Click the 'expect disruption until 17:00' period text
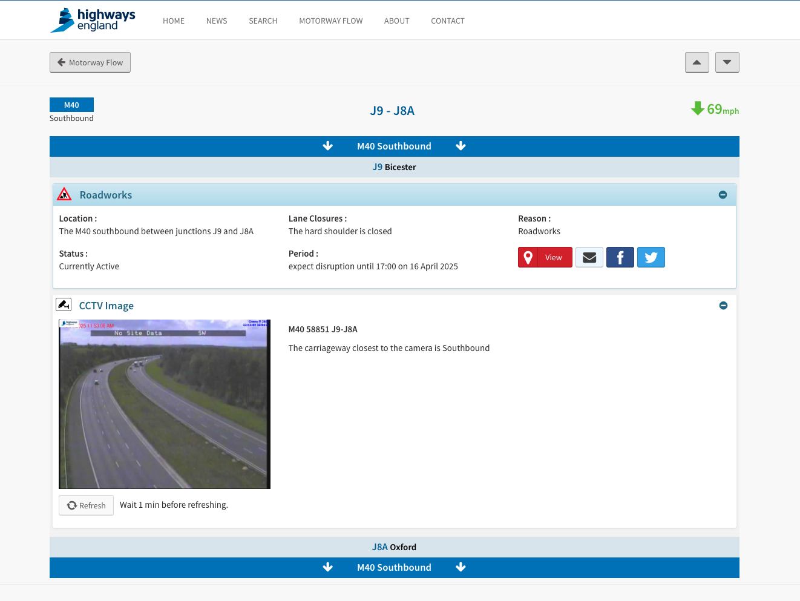The width and height of the screenshot is (800, 601). point(373,266)
